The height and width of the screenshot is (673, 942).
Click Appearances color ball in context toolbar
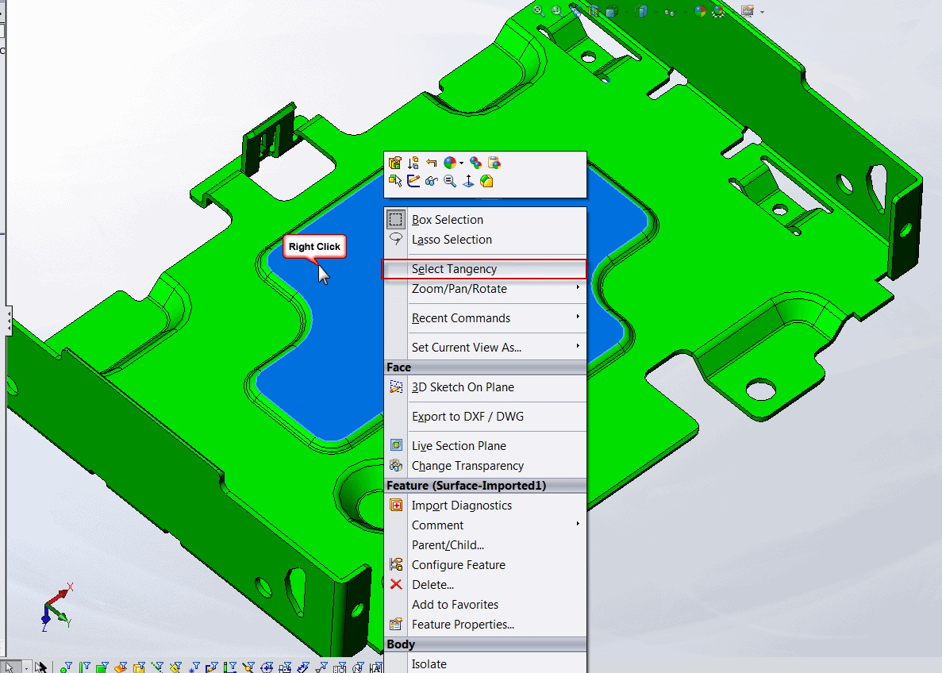click(x=450, y=163)
